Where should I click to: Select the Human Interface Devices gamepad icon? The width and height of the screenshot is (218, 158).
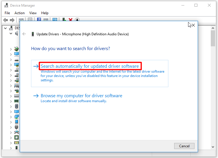click(17, 86)
